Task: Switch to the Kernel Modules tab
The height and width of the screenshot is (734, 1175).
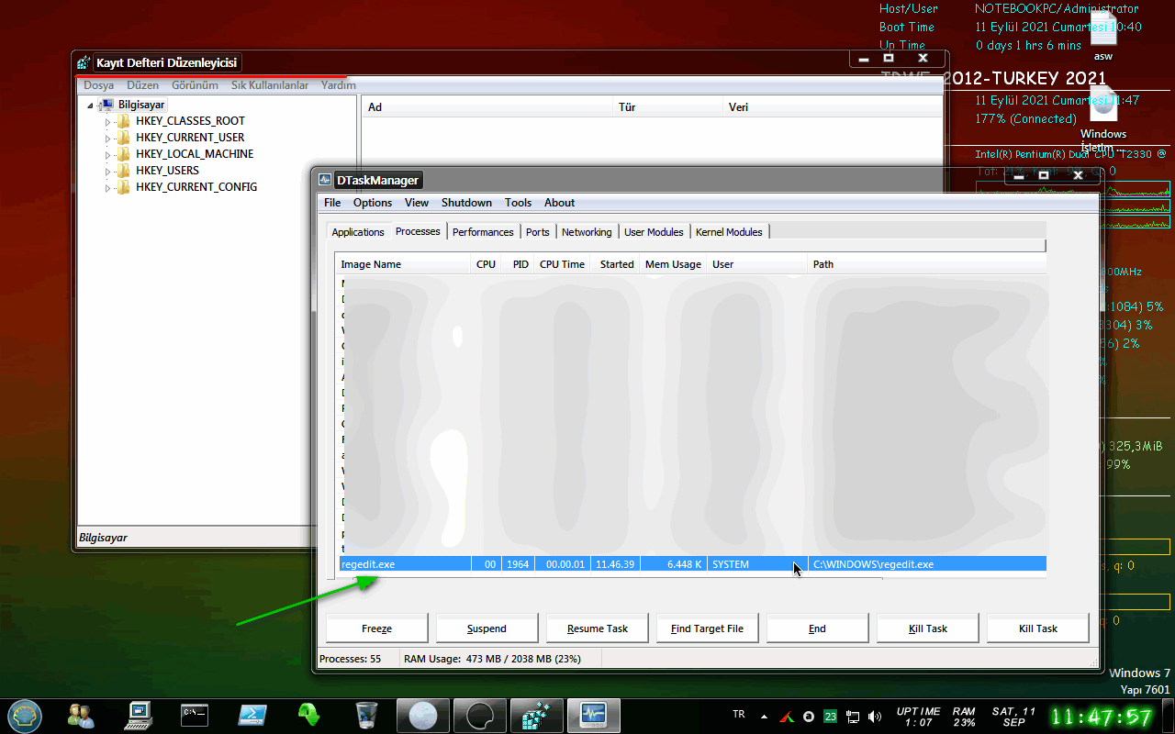Action: pyautogui.click(x=729, y=232)
